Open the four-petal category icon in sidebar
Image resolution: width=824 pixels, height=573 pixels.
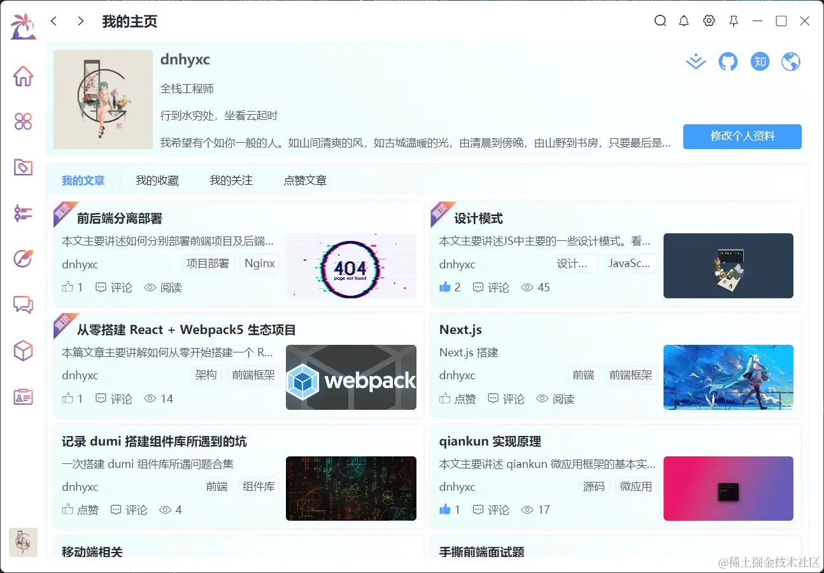point(23,122)
